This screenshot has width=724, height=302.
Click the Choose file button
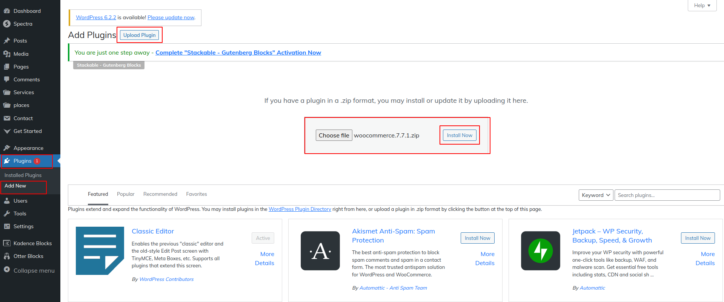pyautogui.click(x=334, y=135)
